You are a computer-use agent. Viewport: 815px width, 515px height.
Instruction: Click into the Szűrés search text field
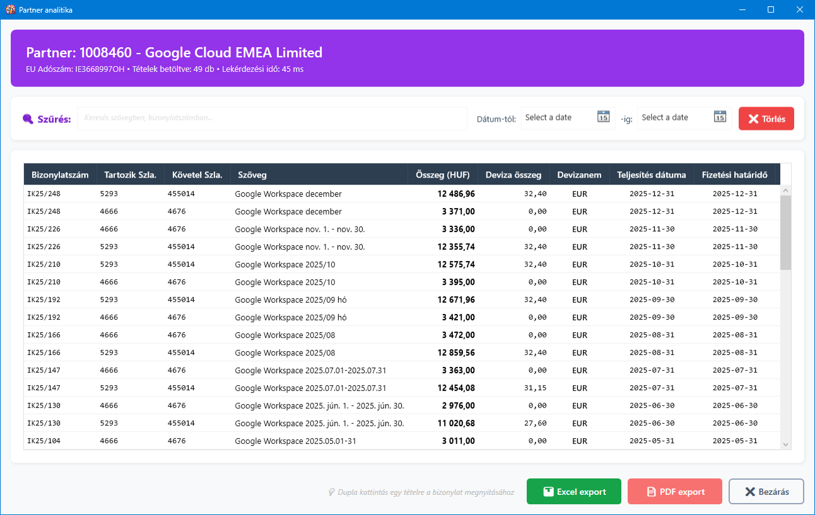point(271,118)
